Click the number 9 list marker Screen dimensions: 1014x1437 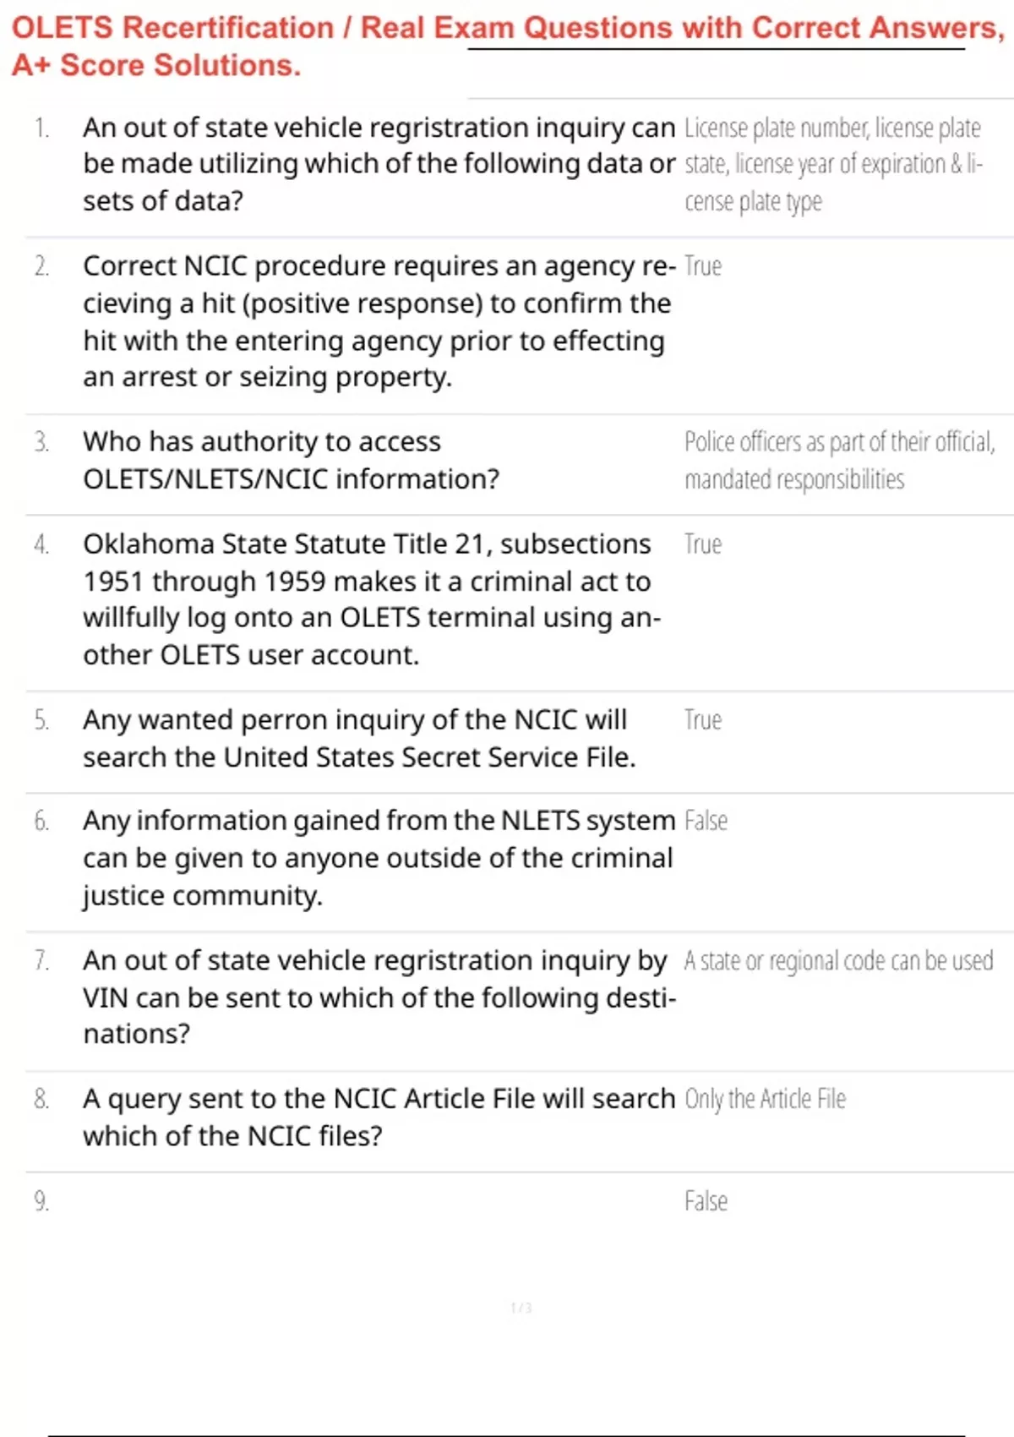click(41, 1201)
